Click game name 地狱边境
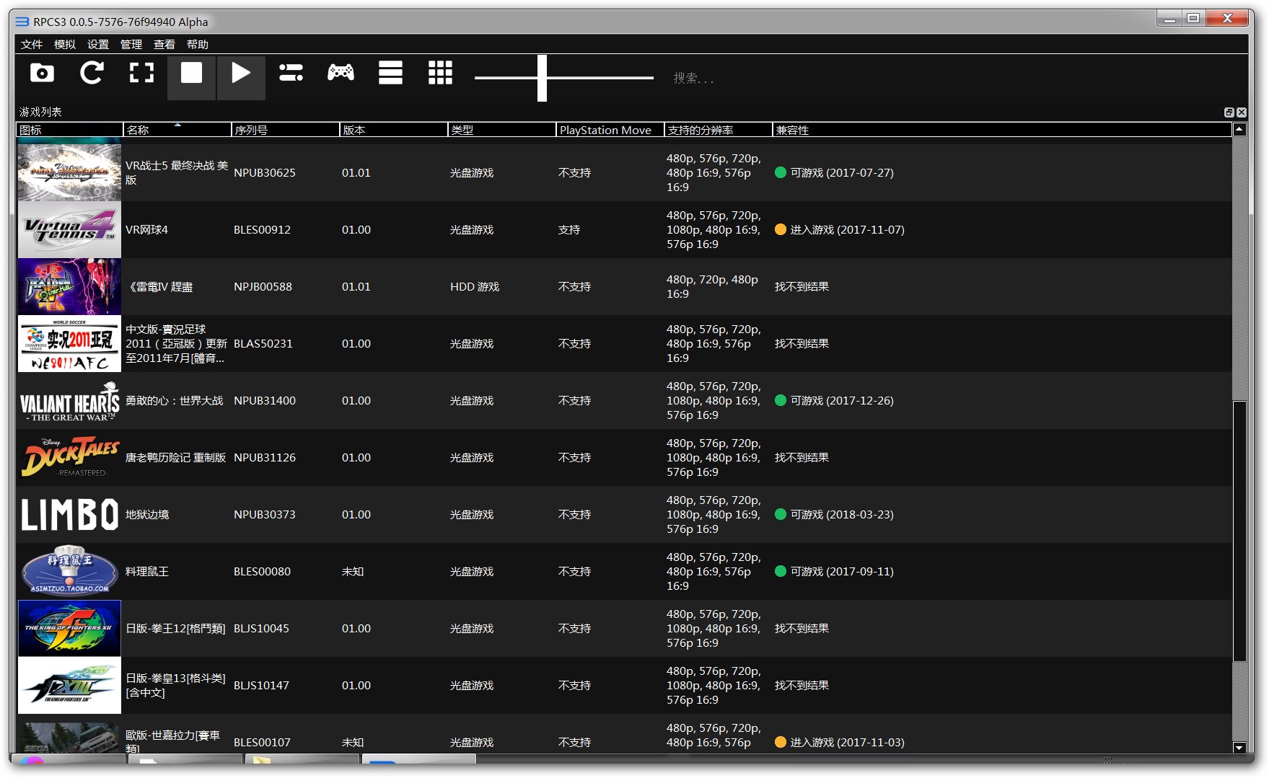The height and width of the screenshot is (778, 1269). click(x=147, y=515)
